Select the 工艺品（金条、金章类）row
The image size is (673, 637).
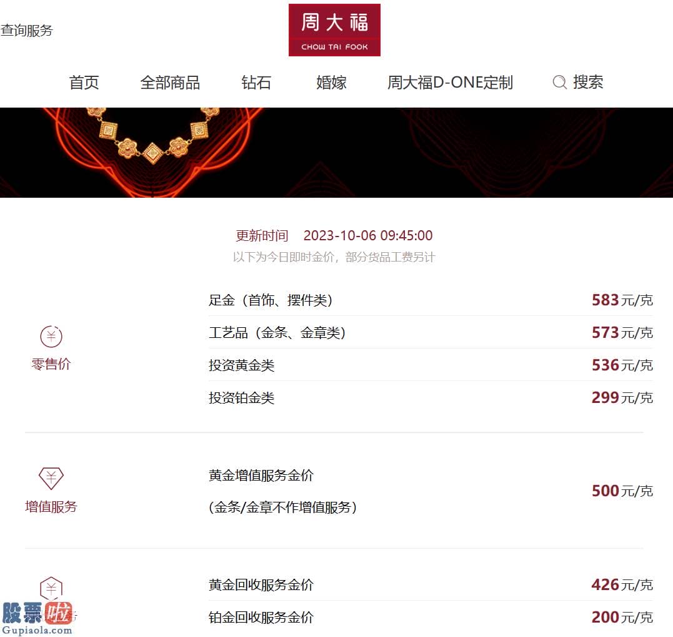tap(431, 332)
